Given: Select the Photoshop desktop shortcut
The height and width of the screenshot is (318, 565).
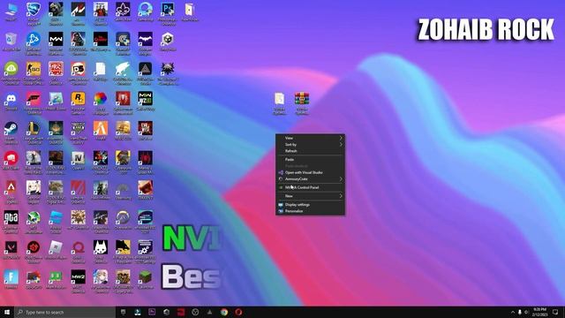Looking at the screenshot, I should 168,10.
